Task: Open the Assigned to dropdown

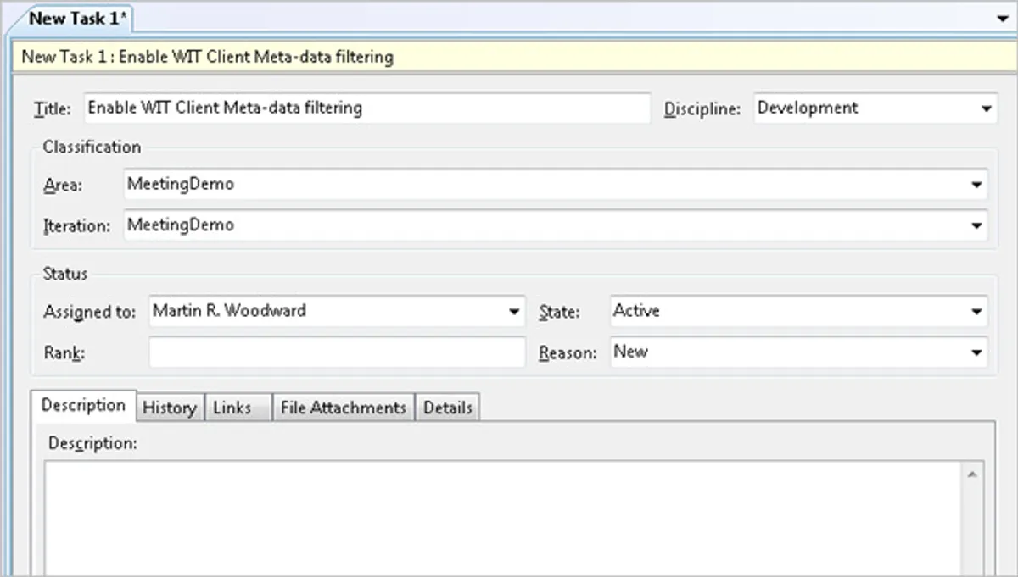Action: 514,311
